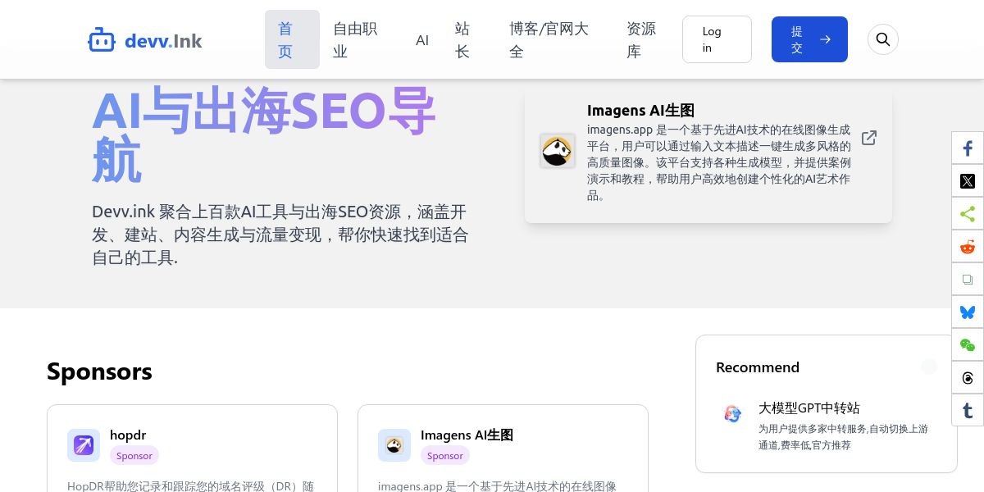Click the hopdr card description text

tap(190, 485)
